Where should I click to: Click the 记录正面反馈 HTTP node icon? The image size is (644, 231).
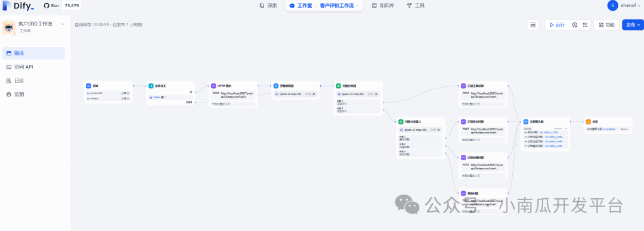[463, 86]
